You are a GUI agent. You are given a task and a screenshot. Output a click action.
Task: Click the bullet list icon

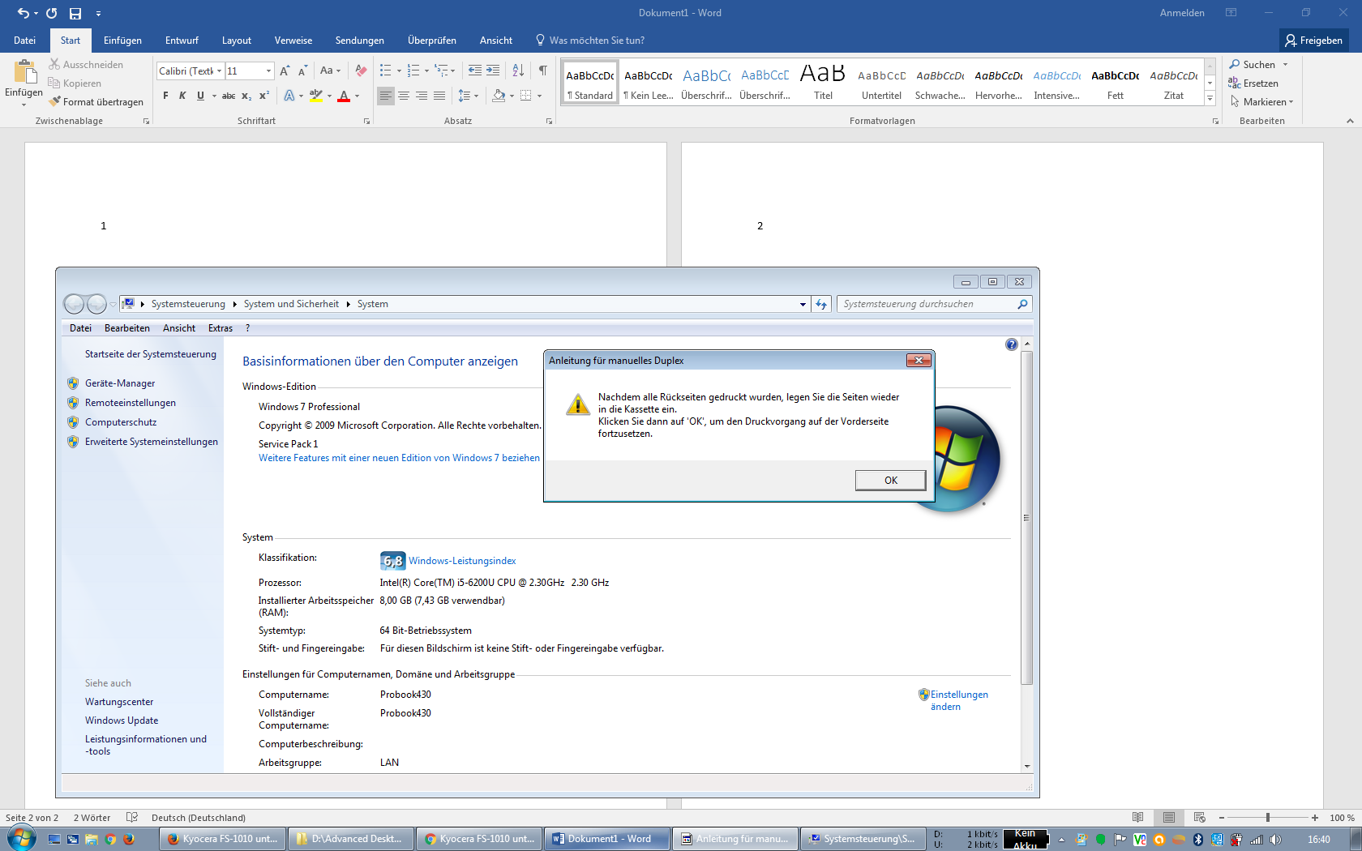click(x=386, y=71)
